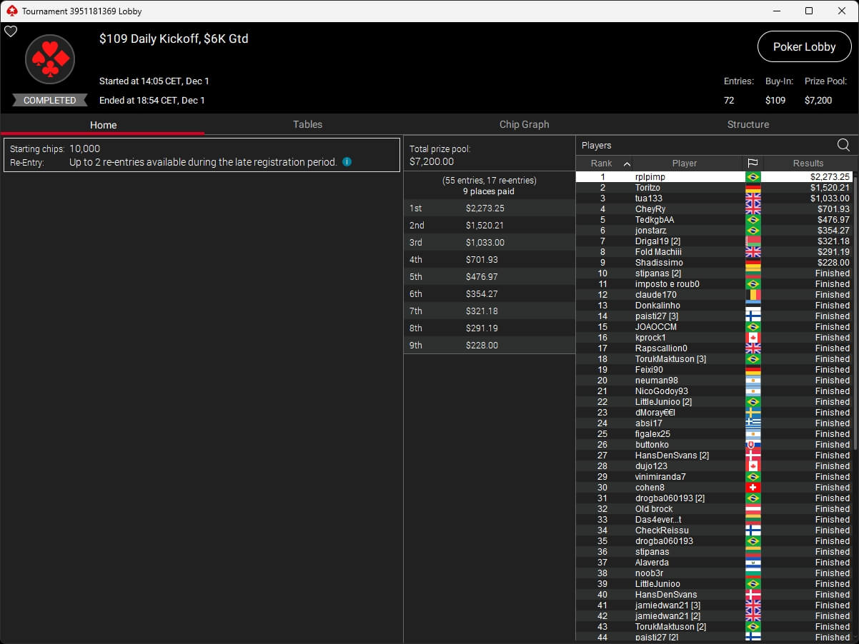Click the re-entry info icon
Image resolution: width=859 pixels, height=644 pixels.
coord(347,162)
